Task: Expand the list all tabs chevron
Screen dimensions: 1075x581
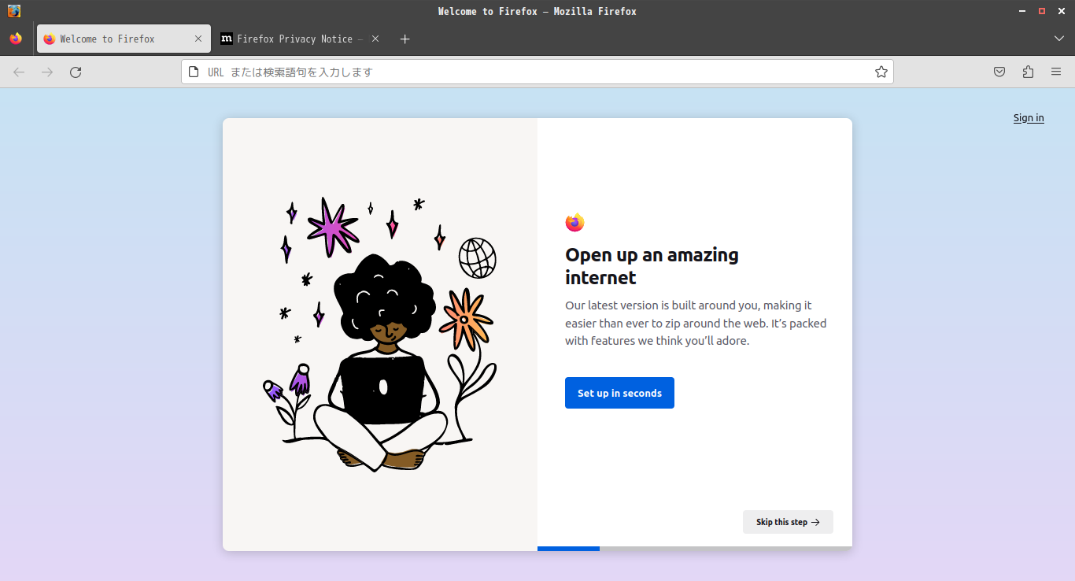Action: [1059, 39]
